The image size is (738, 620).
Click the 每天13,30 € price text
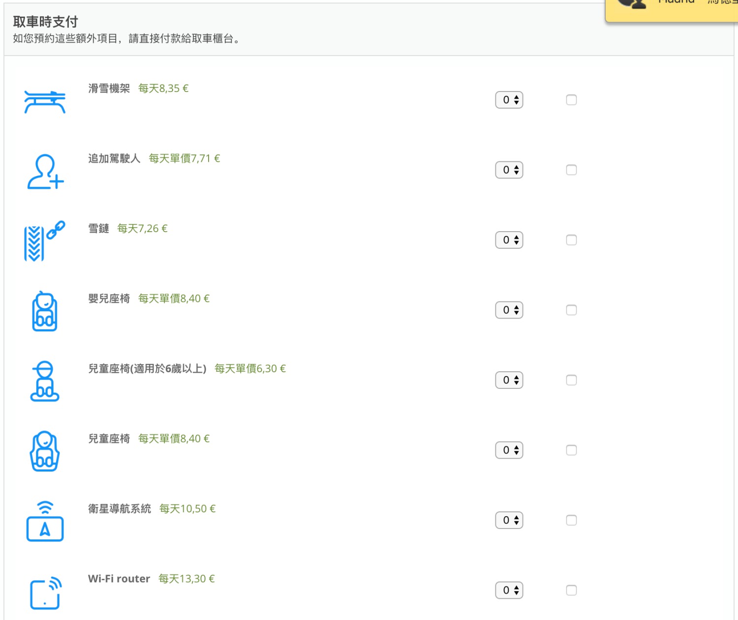click(186, 579)
